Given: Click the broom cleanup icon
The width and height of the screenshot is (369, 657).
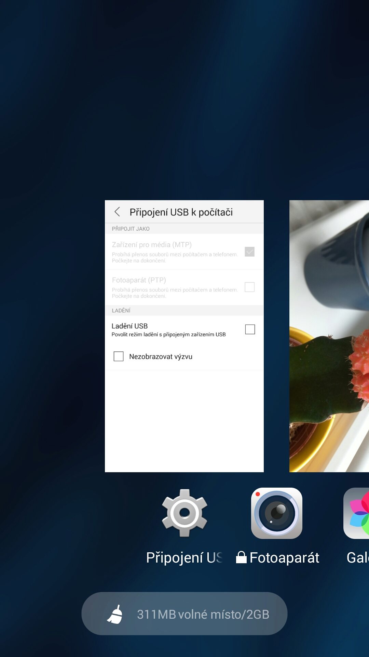Looking at the screenshot, I should [x=115, y=614].
